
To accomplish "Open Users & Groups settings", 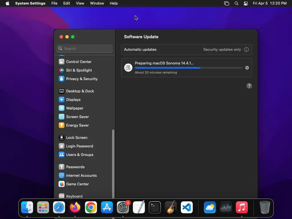I will coord(76,155).
